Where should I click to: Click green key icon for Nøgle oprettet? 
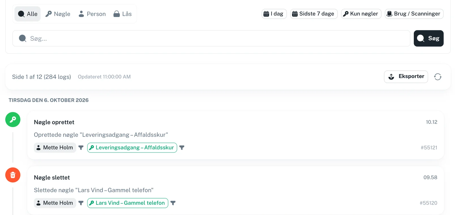[13, 119]
